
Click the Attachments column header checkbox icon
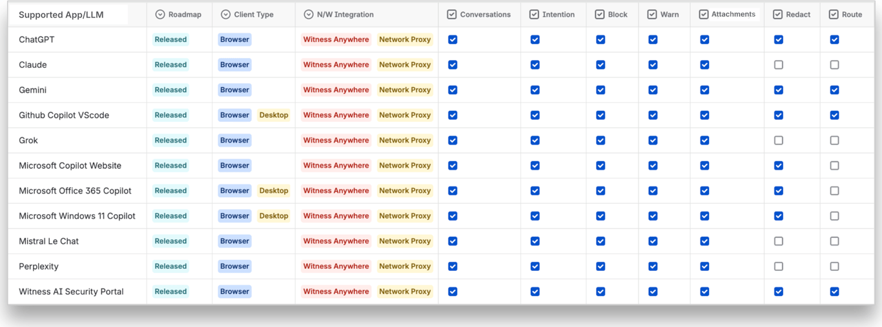[x=704, y=14]
